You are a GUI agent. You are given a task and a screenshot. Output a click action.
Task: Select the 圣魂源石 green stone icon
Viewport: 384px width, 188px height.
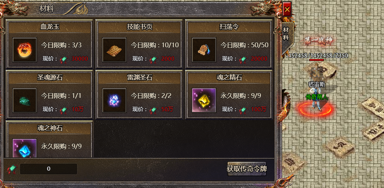coord(24,100)
